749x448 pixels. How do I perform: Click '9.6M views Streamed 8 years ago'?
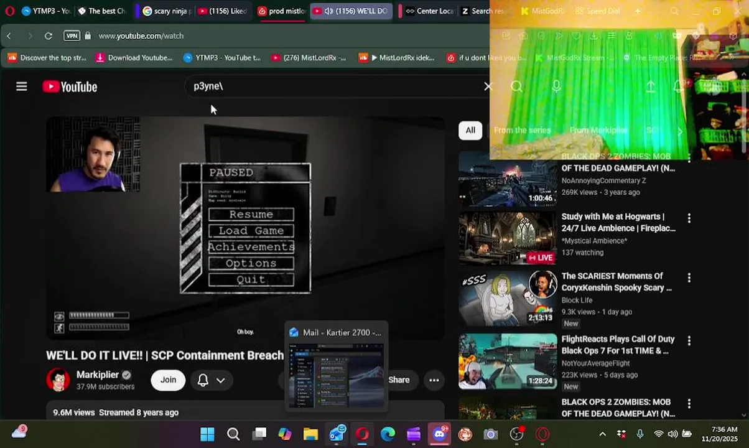point(116,413)
